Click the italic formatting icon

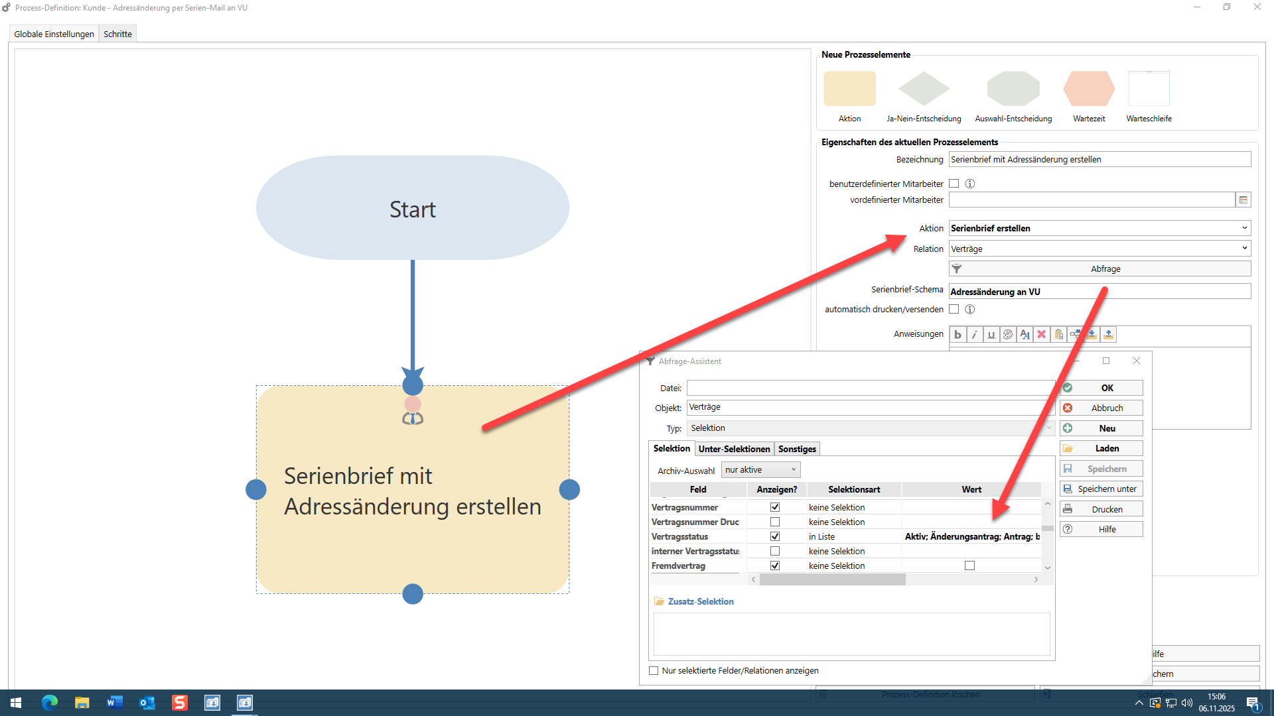click(x=974, y=335)
